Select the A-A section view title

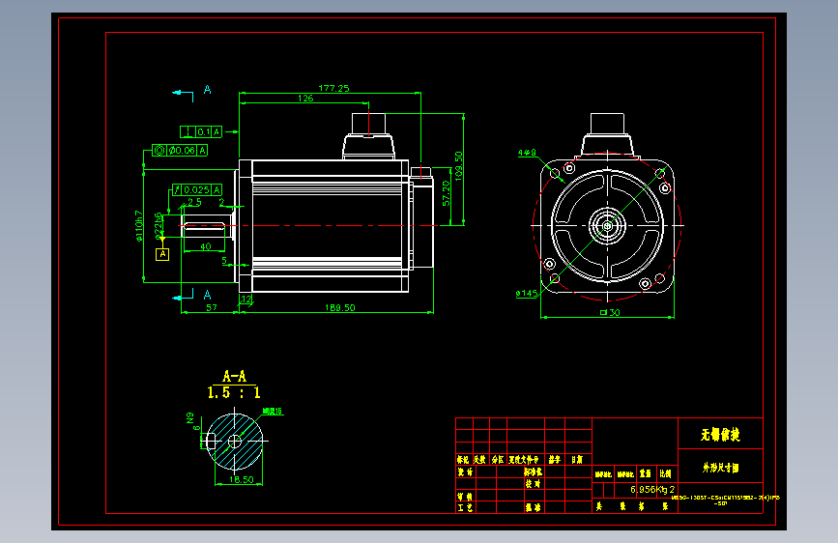[x=234, y=377]
